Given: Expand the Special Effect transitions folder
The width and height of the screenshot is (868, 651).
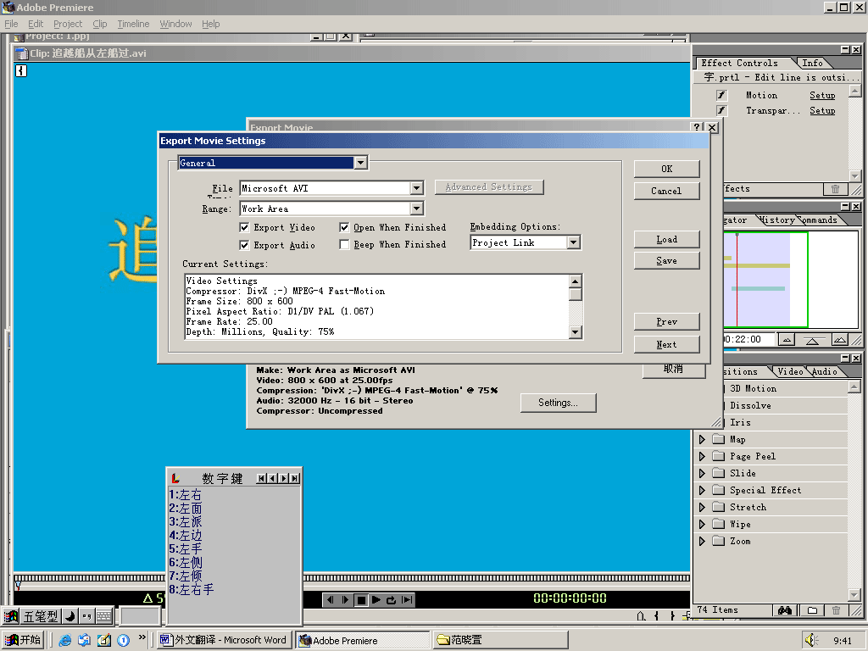Looking at the screenshot, I should pos(702,491).
